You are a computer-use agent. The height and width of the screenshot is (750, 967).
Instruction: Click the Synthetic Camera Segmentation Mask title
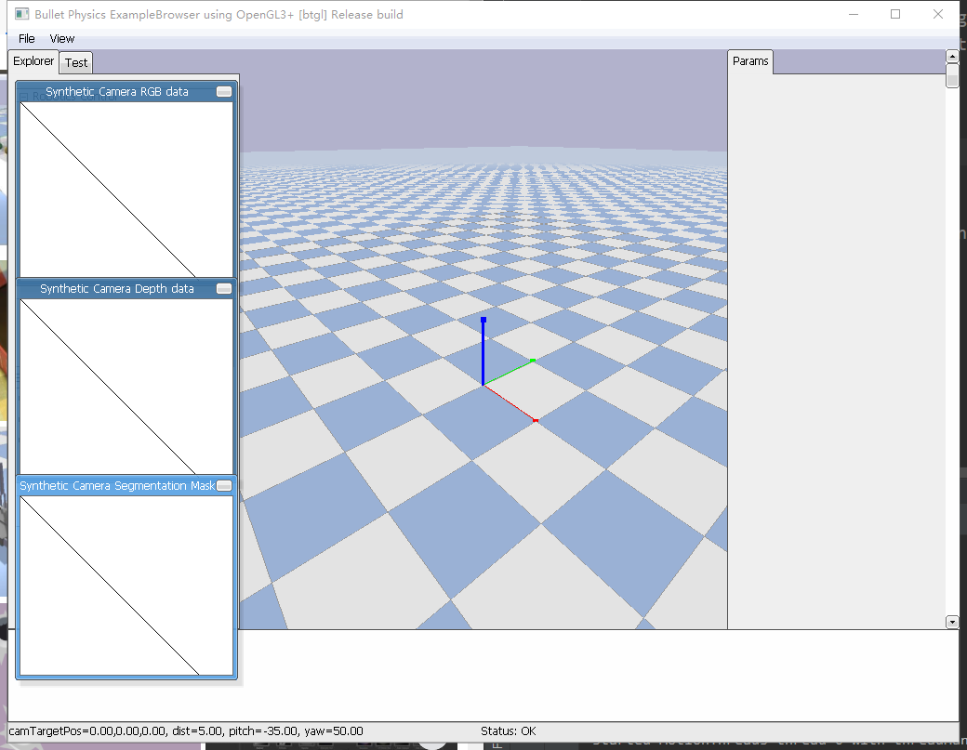(x=117, y=486)
